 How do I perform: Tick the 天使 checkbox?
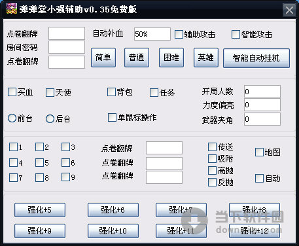coord(50,92)
